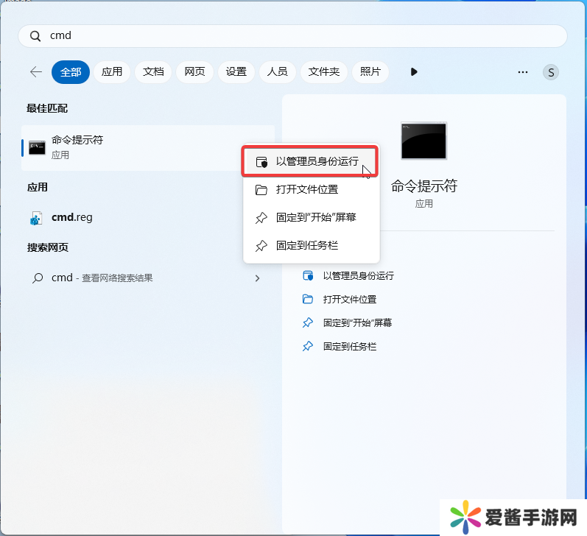This screenshot has height=536, width=587.
Task: Switch to the 文档 filter tab
Action: tap(153, 71)
